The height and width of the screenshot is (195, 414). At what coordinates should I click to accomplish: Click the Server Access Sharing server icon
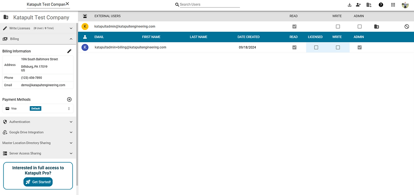click(5, 153)
